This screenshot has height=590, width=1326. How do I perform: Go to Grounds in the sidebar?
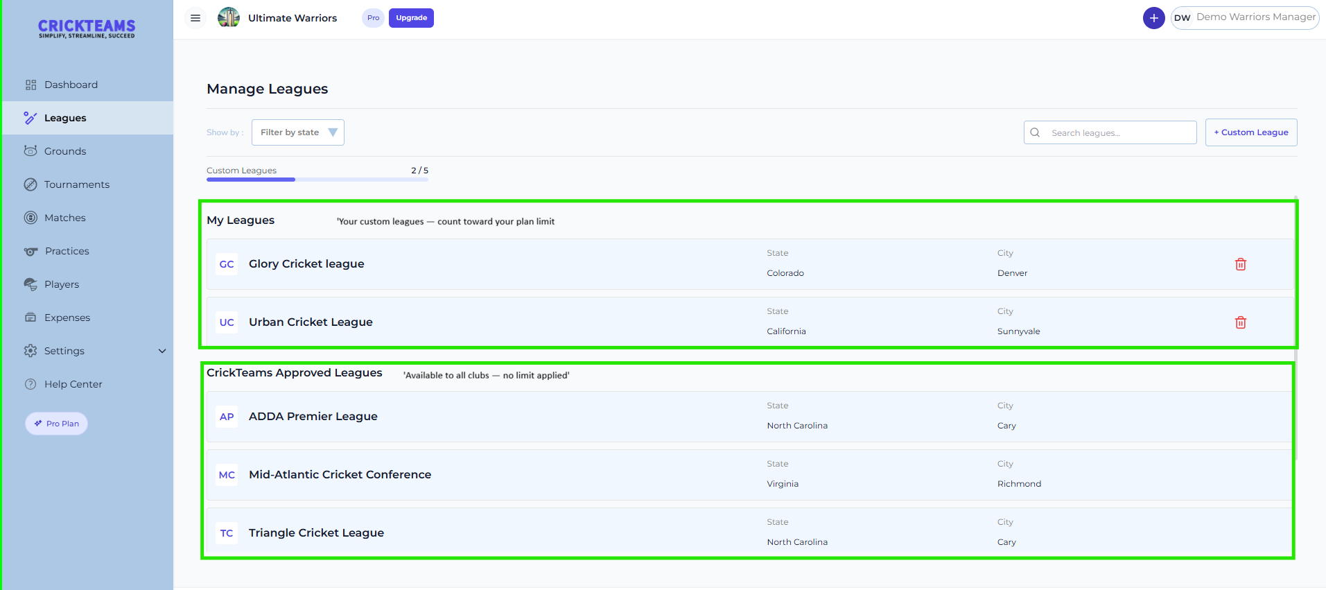tap(87, 151)
